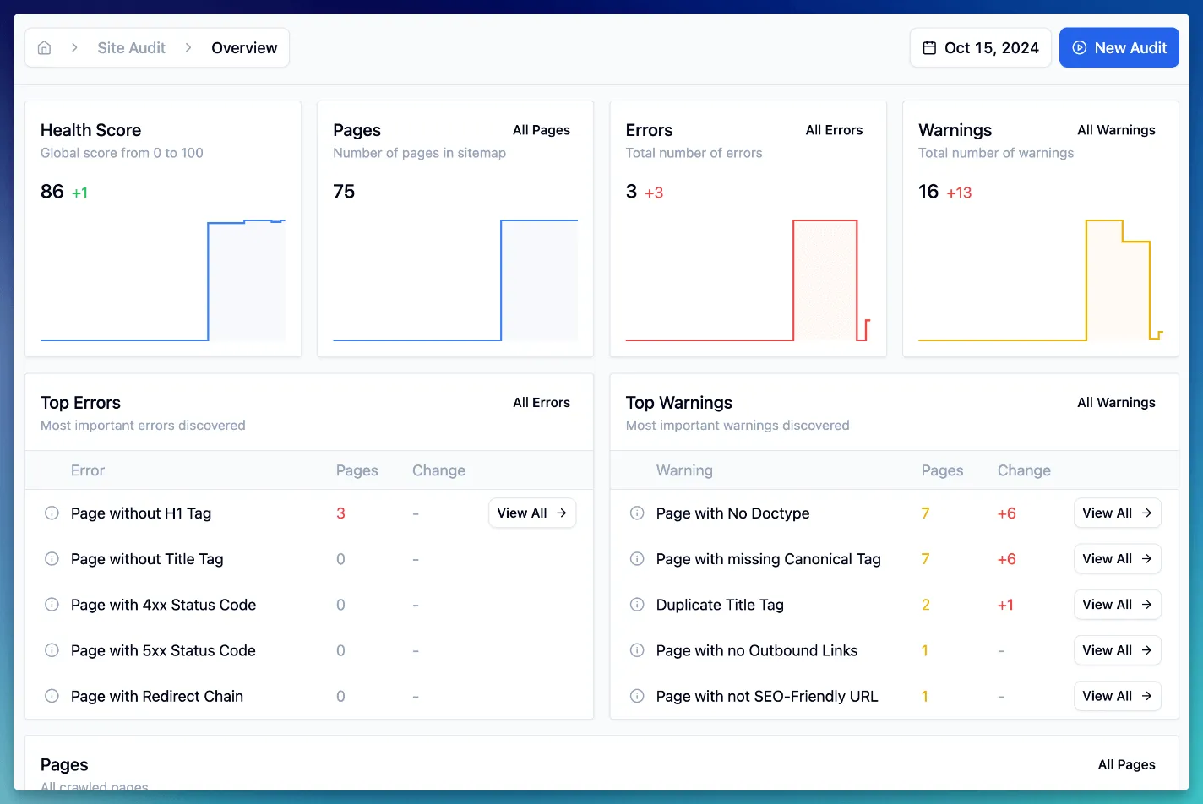
Task: Click the chevron between Site Audit and Overview
Action: 188,47
